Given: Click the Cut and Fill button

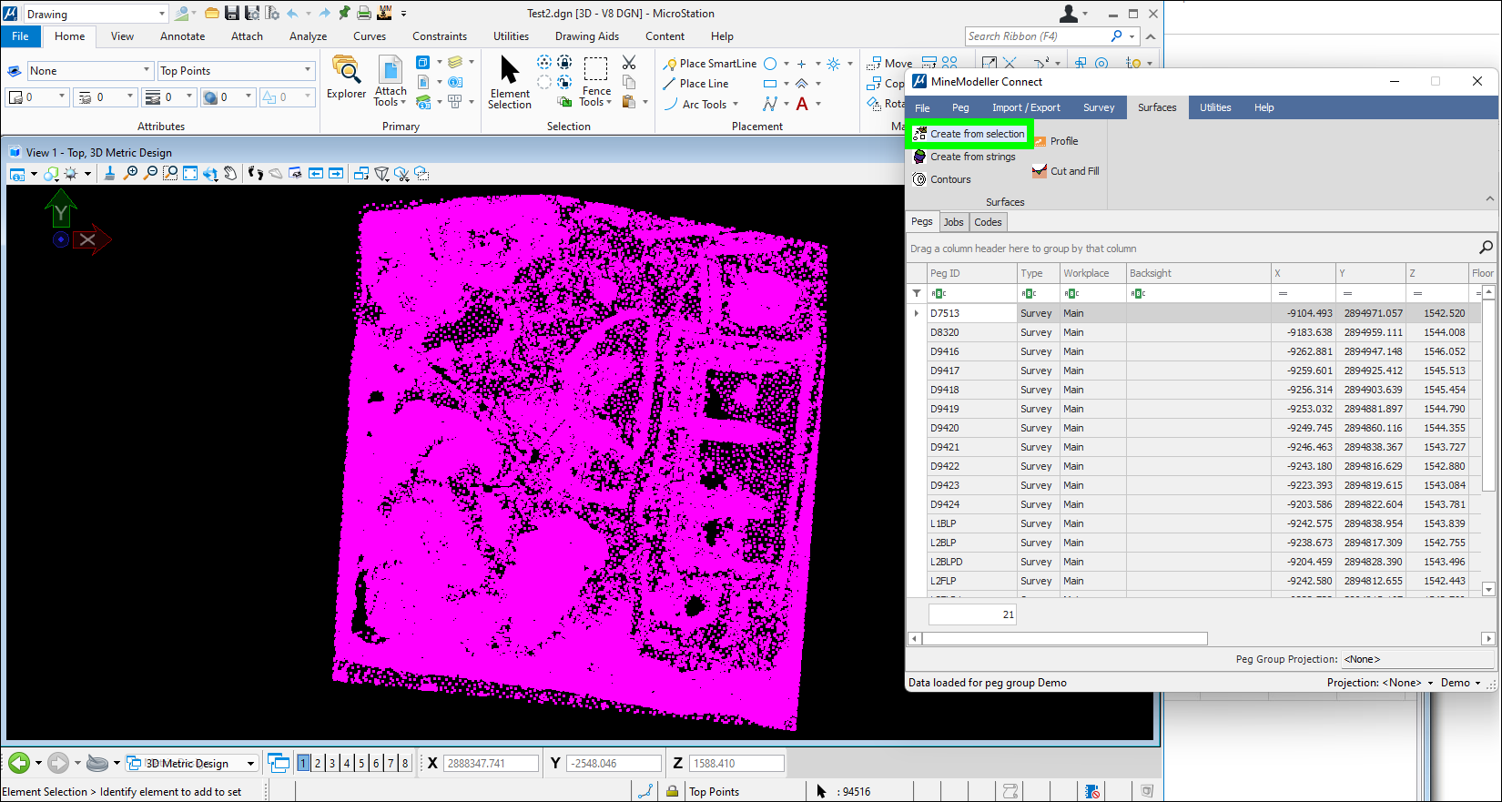Looking at the screenshot, I should coord(1065,171).
